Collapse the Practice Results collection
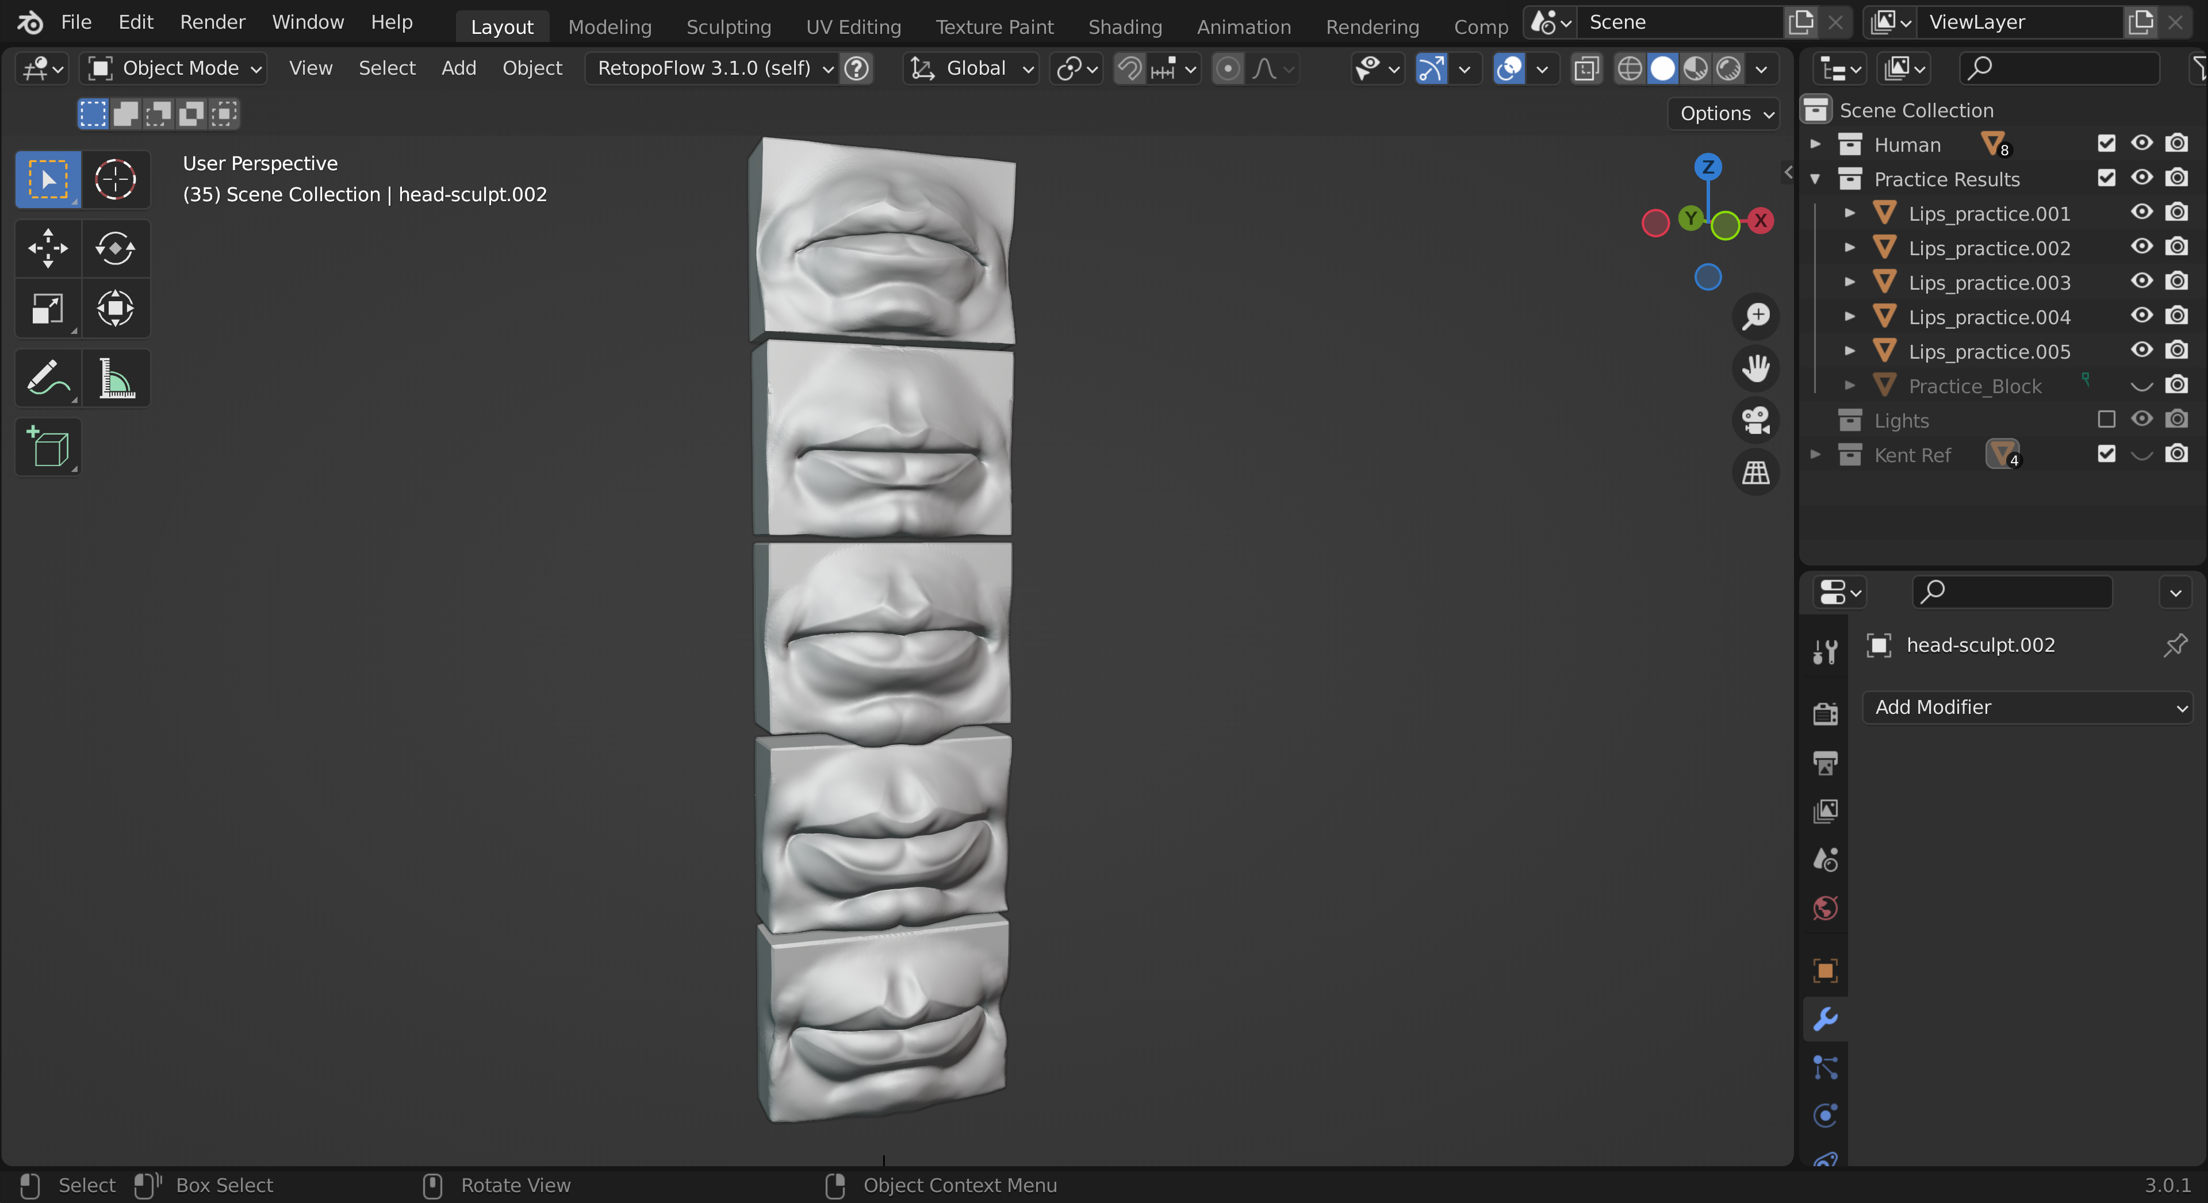This screenshot has height=1203, width=2208. click(x=1815, y=179)
